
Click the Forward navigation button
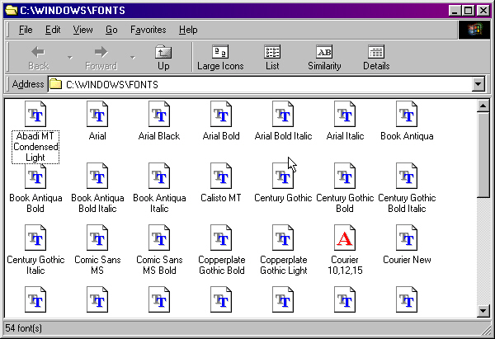[x=101, y=58]
